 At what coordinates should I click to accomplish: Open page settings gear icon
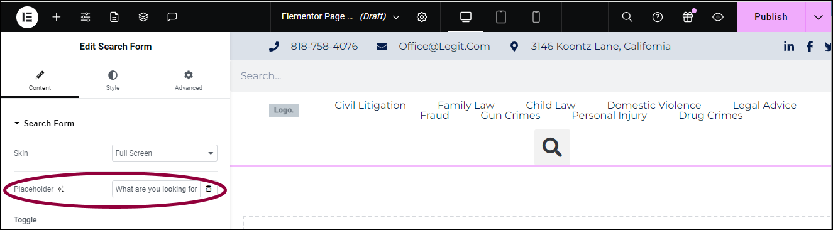click(422, 17)
